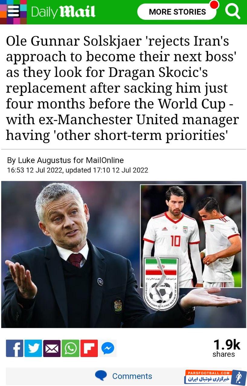Open the Solskjaer article image
The image size is (247, 386).
pos(123,254)
